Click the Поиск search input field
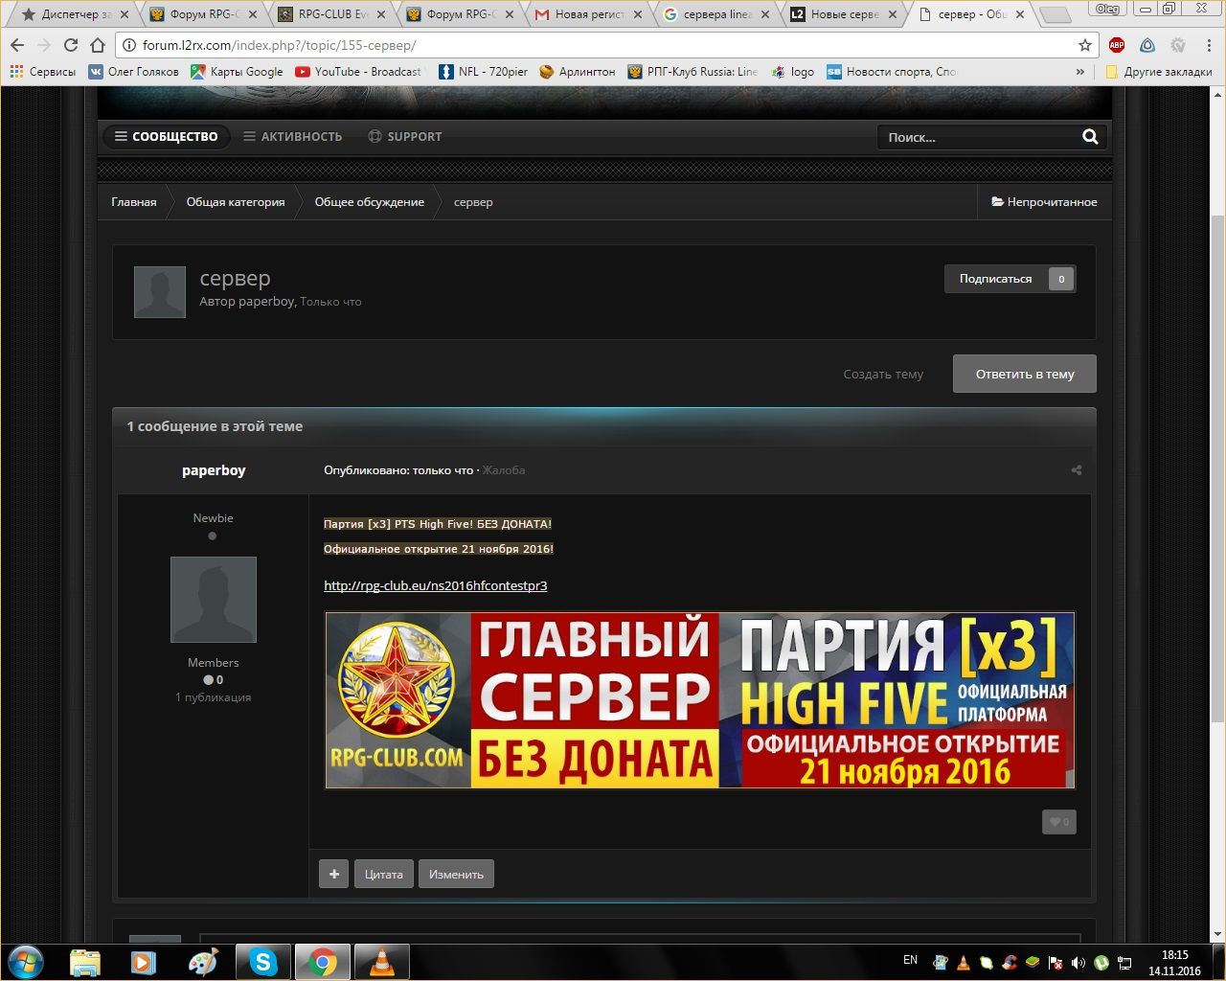 click(977, 137)
